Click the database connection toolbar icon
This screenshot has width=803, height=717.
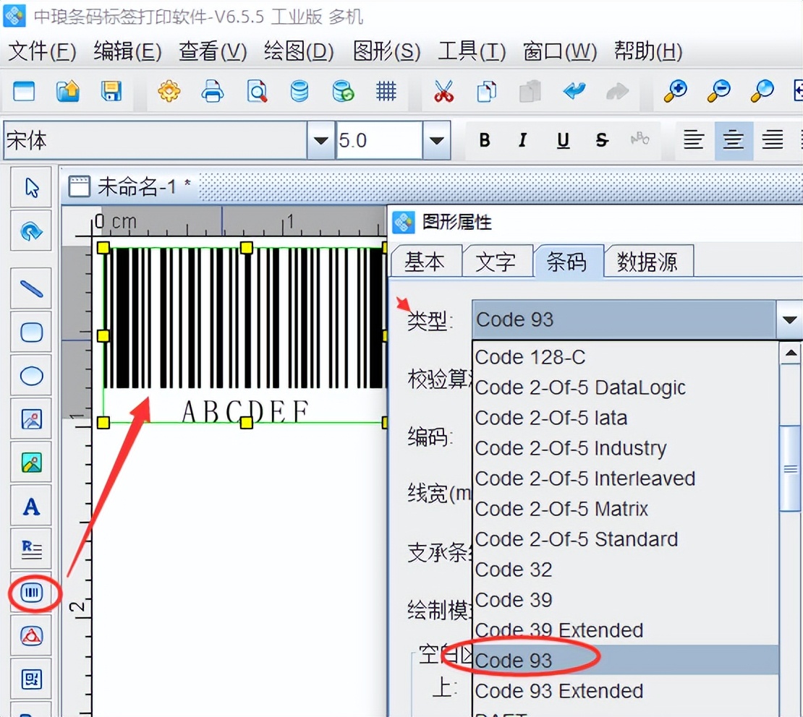(x=299, y=92)
